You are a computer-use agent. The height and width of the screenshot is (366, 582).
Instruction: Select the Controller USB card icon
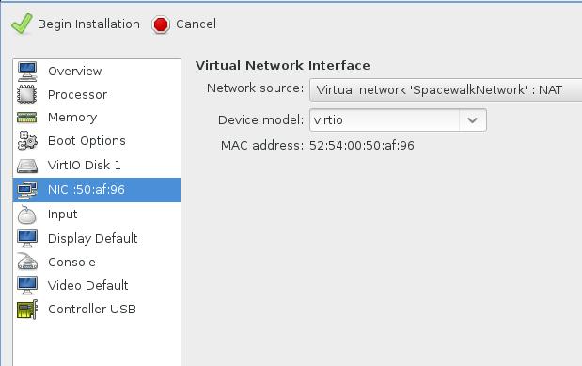(27, 310)
